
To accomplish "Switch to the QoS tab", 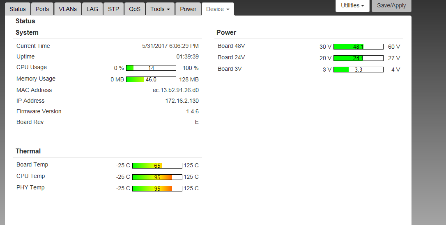I will pyautogui.click(x=135, y=9).
